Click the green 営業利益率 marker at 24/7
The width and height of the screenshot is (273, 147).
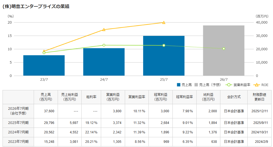click(x=104, y=45)
